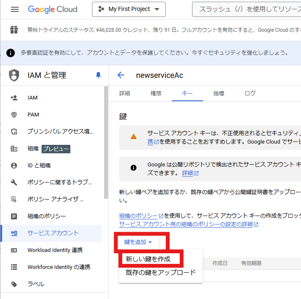Choose 既存の鍵をアップロード from the menu

point(161,273)
